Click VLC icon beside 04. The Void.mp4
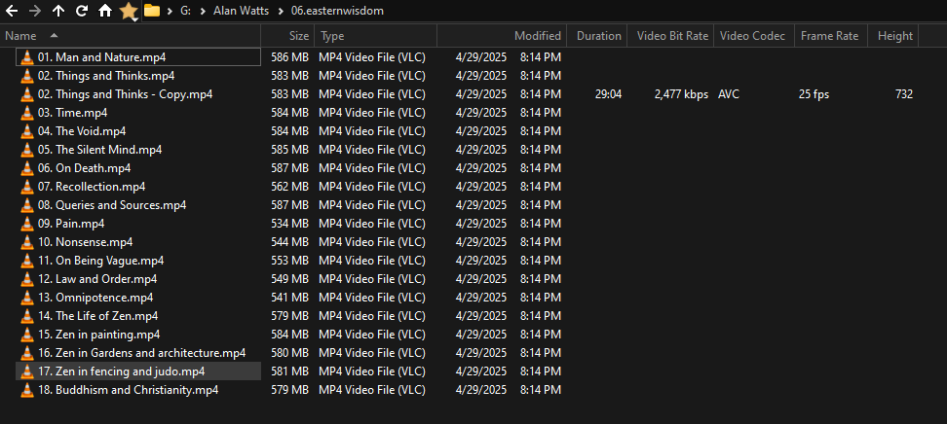The width and height of the screenshot is (947, 424). click(26, 131)
